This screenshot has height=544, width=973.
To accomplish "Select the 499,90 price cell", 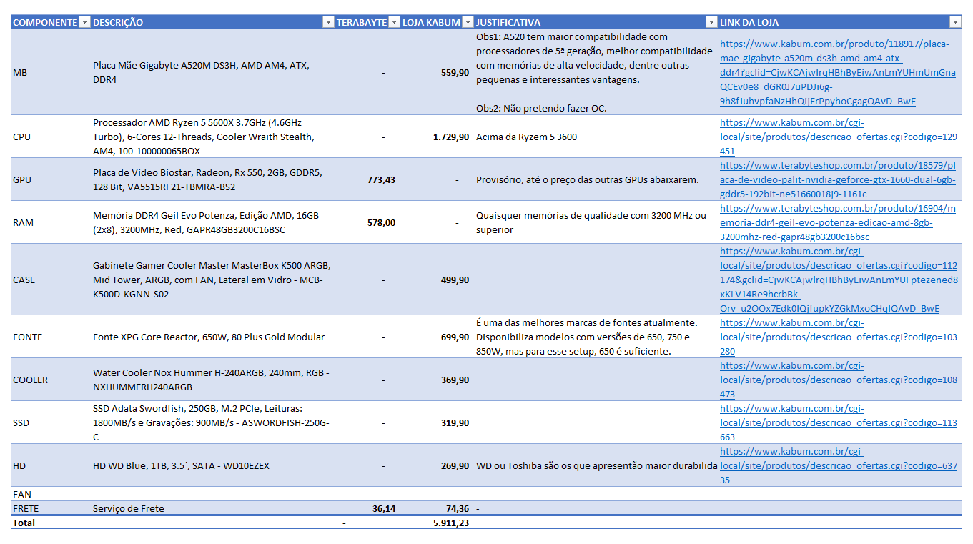I will click(438, 280).
